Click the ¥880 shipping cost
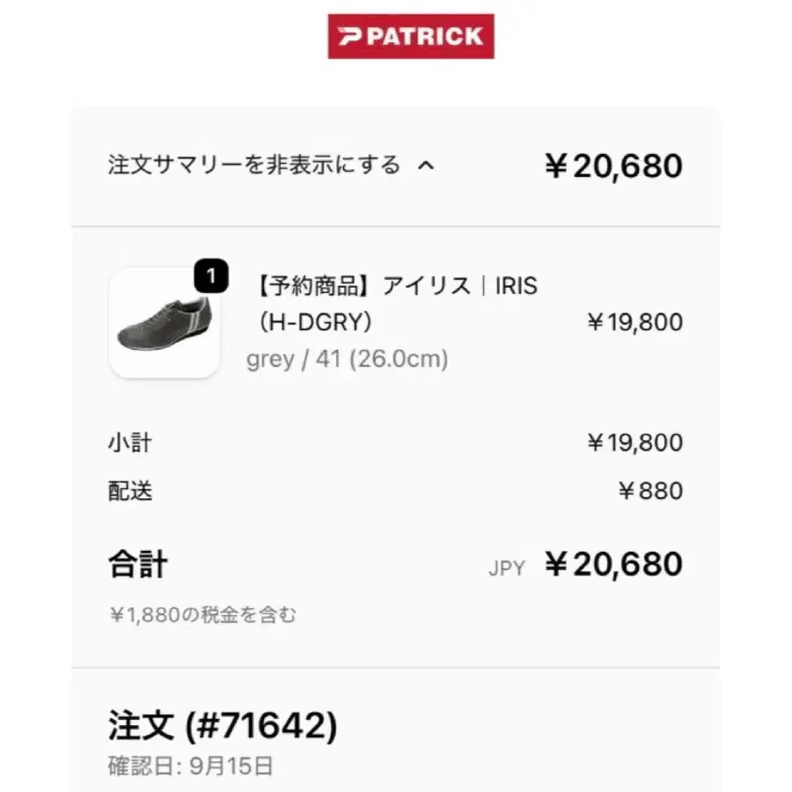 point(649,491)
